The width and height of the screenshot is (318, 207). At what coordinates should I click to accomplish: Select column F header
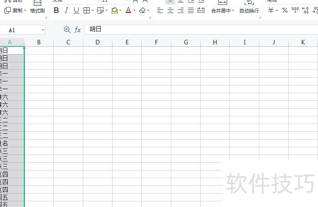point(157,42)
